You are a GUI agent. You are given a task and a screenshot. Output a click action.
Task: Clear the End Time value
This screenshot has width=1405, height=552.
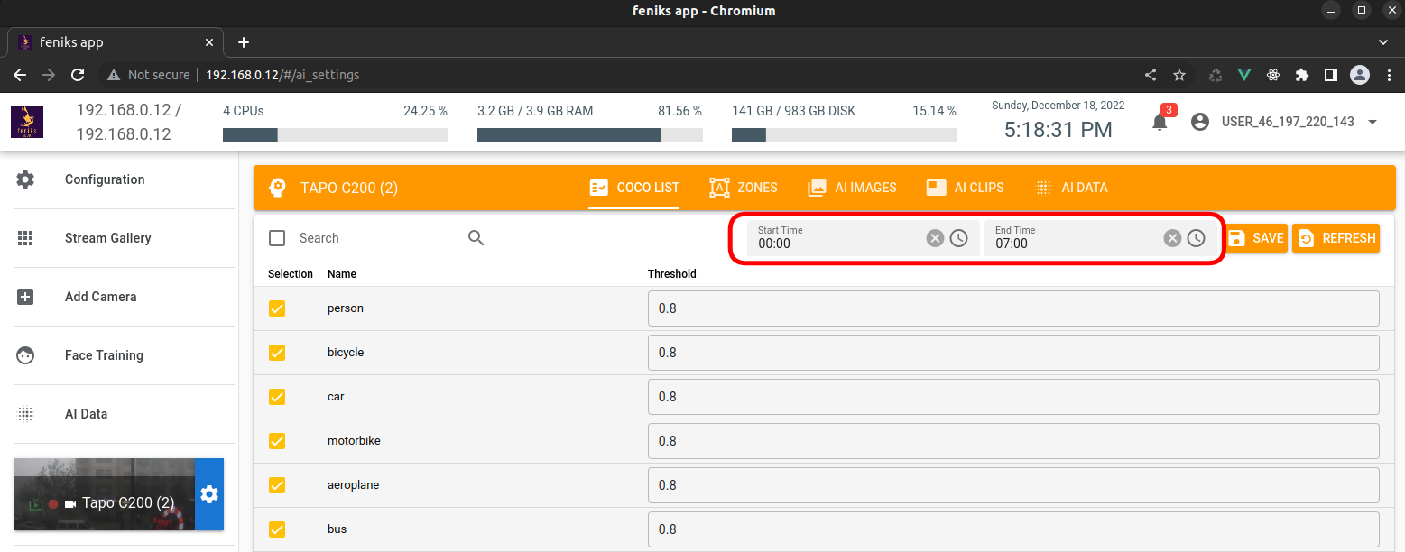[1171, 238]
